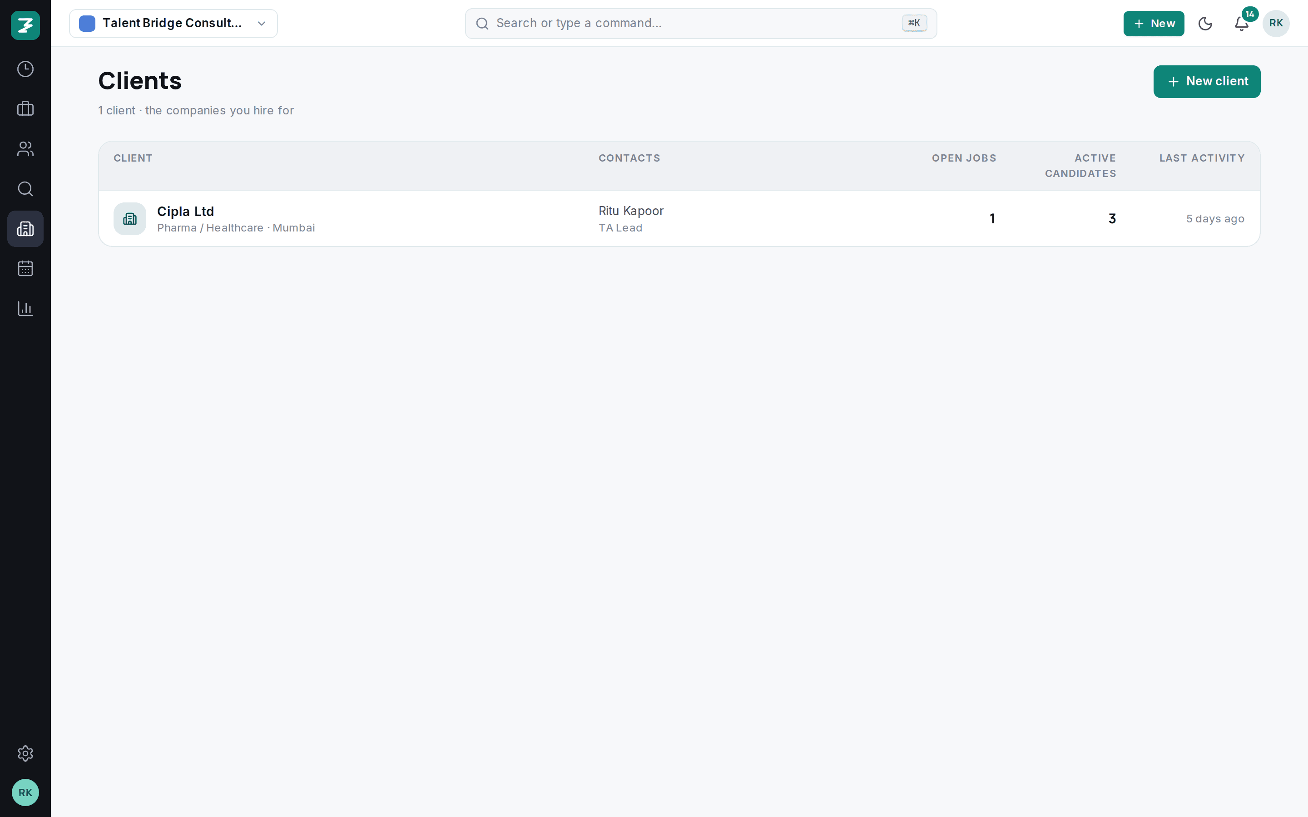Click the CLIENT column header
1308x817 pixels.
click(x=133, y=158)
